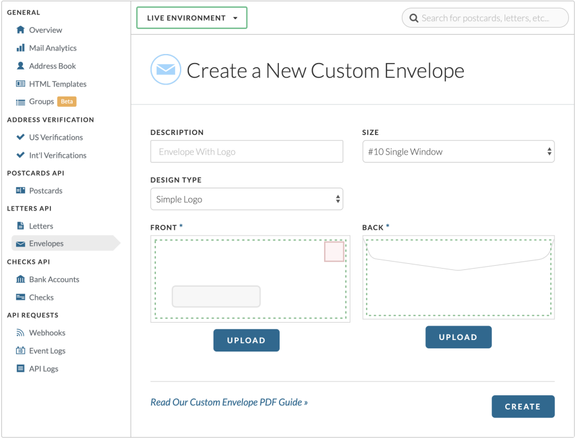Screen dimensions: 576x439
Task: Open the Live Environment dropdown
Action: point(192,18)
